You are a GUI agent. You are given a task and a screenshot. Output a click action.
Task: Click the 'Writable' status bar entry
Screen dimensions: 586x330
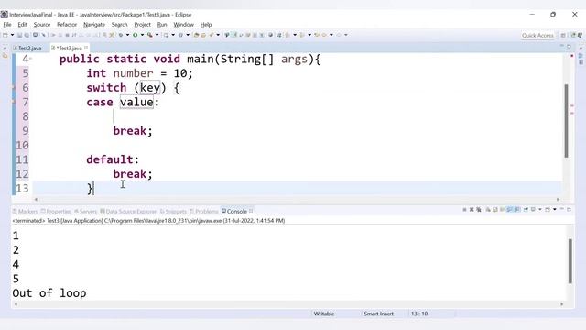point(324,313)
